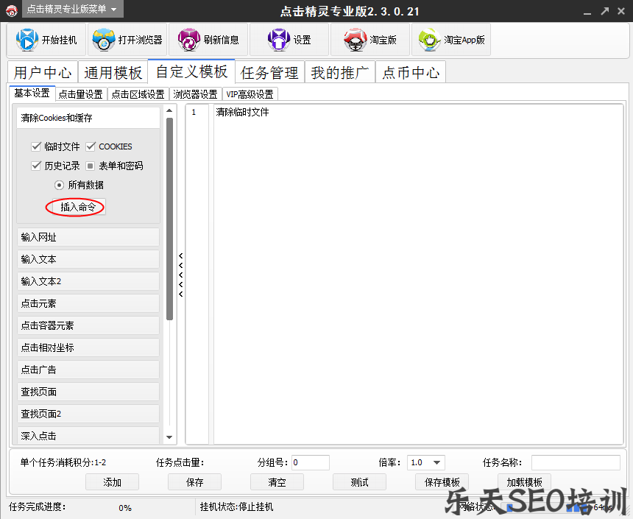Switch to the 任务管理 tab

coord(270,72)
